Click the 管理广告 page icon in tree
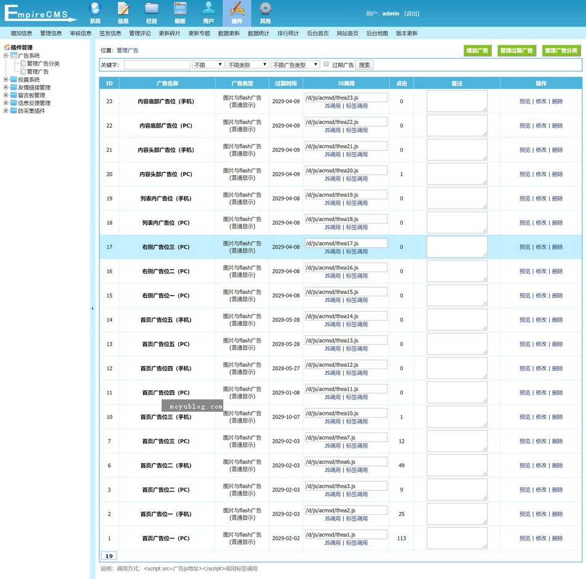586x579 pixels. tap(23, 71)
